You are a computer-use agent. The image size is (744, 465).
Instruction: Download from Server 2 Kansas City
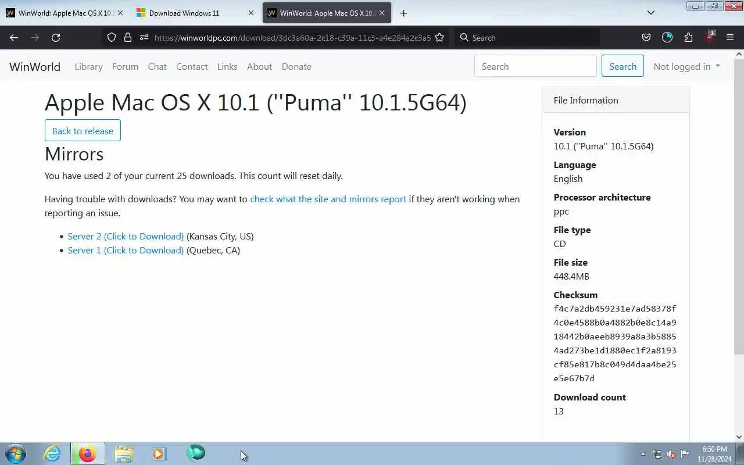[126, 236]
